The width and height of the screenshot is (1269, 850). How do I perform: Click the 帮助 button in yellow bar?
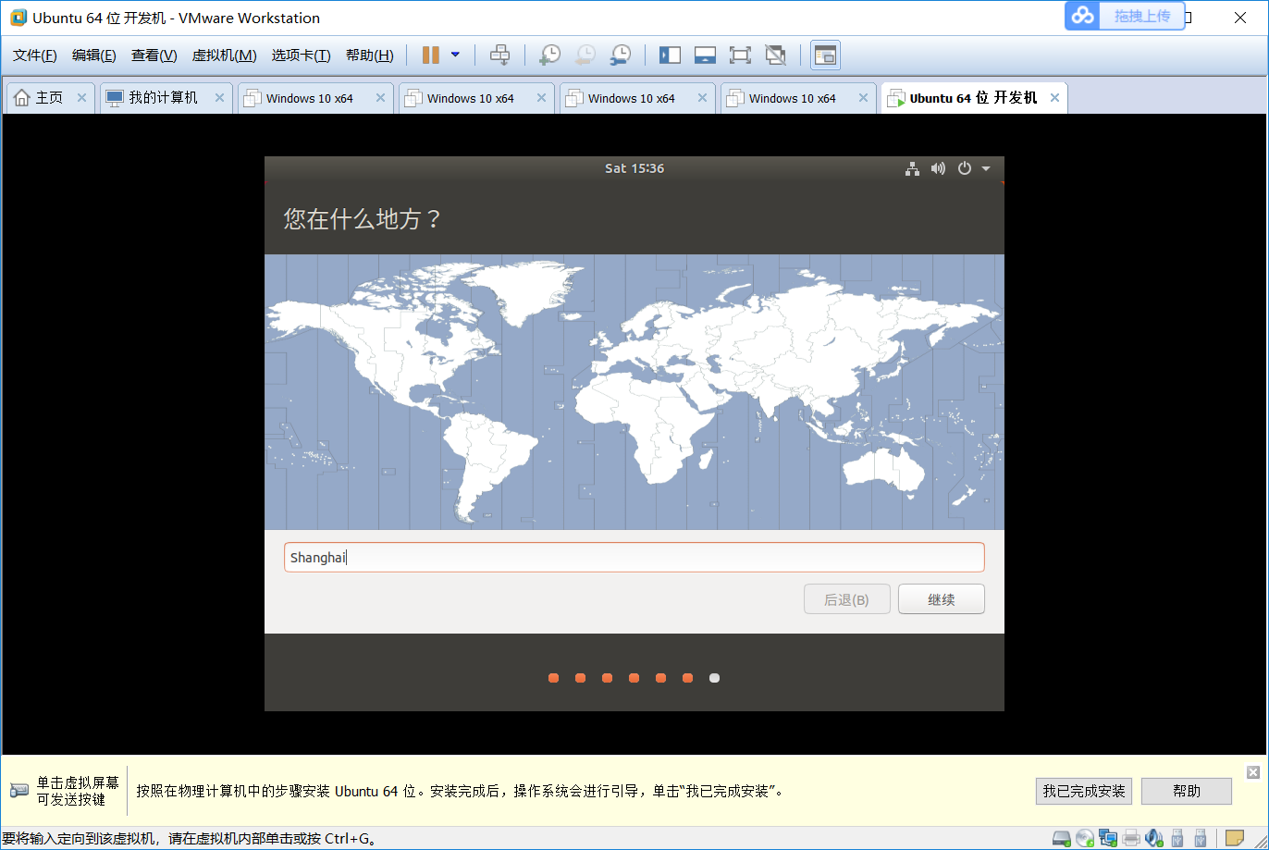tap(1187, 792)
